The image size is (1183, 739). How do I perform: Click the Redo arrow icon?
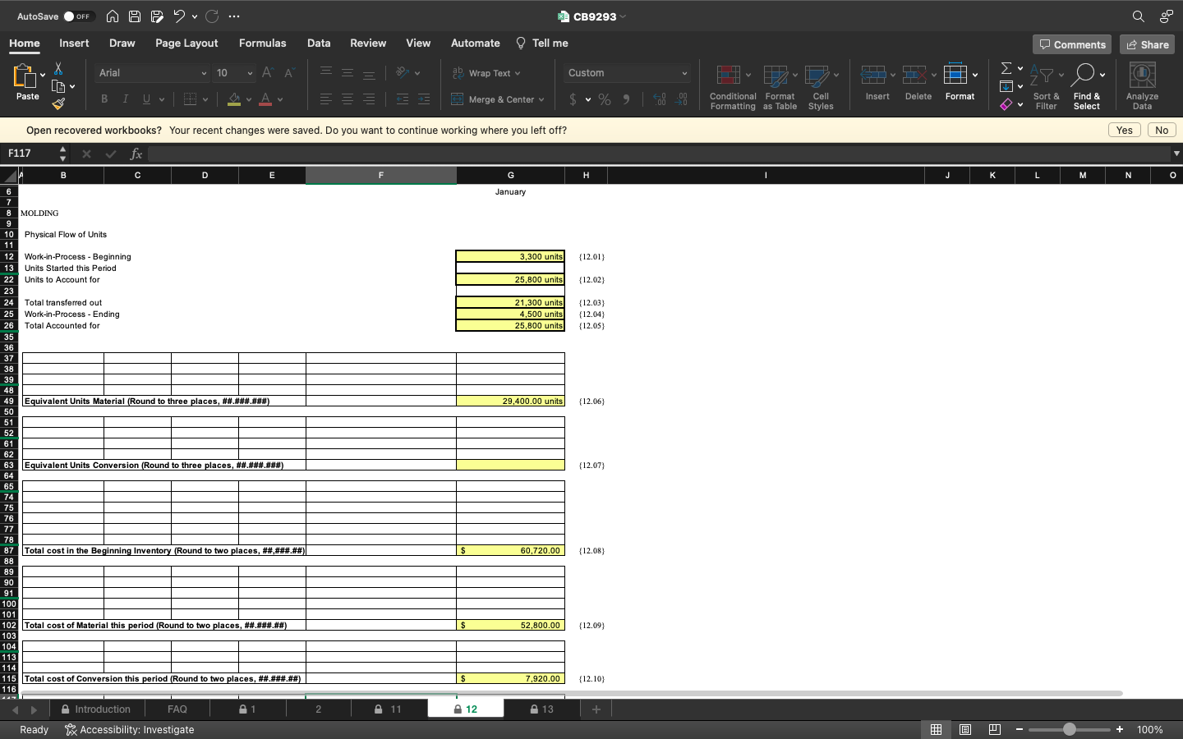(x=212, y=16)
